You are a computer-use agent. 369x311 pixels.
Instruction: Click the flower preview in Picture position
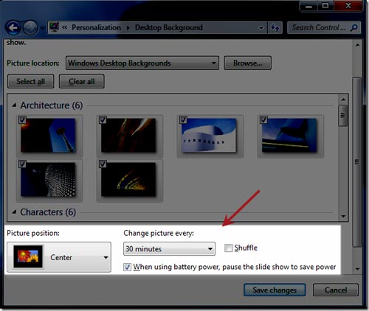[28, 256]
